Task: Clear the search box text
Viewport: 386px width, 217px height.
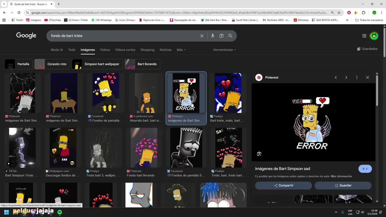Action: tap(202, 36)
